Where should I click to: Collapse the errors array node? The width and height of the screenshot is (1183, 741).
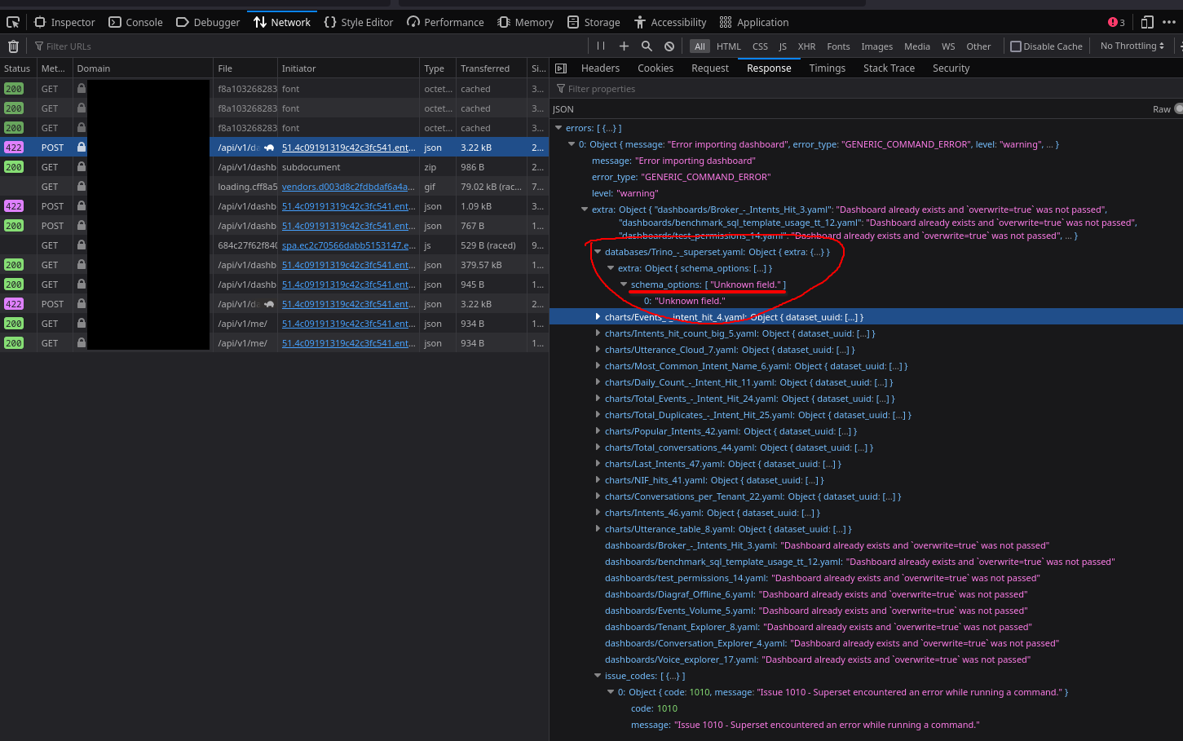(558, 128)
